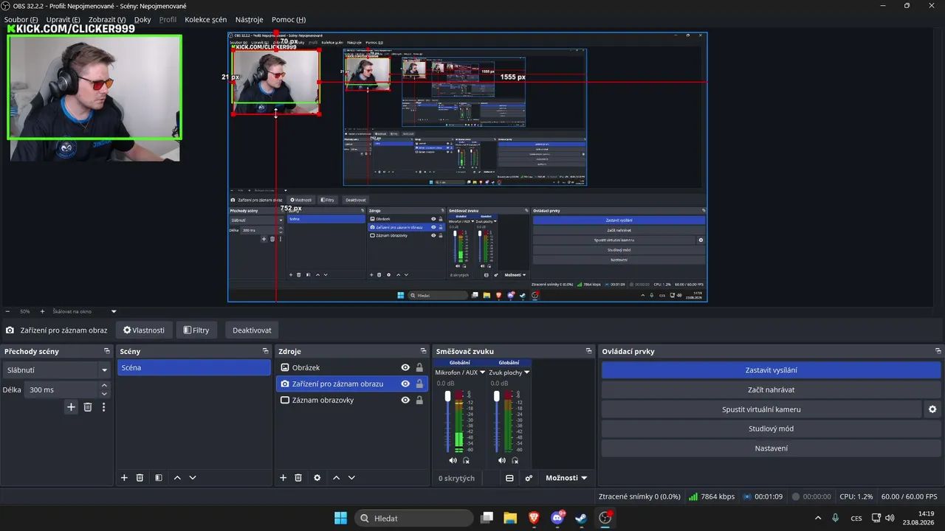Toggle monitoring headphones for Zvuk plochy

pos(515,460)
